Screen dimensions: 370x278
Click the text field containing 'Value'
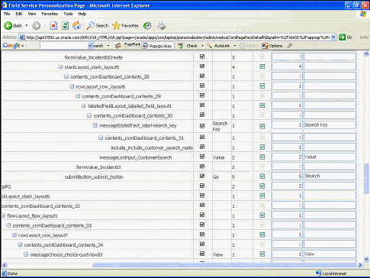click(x=330, y=157)
